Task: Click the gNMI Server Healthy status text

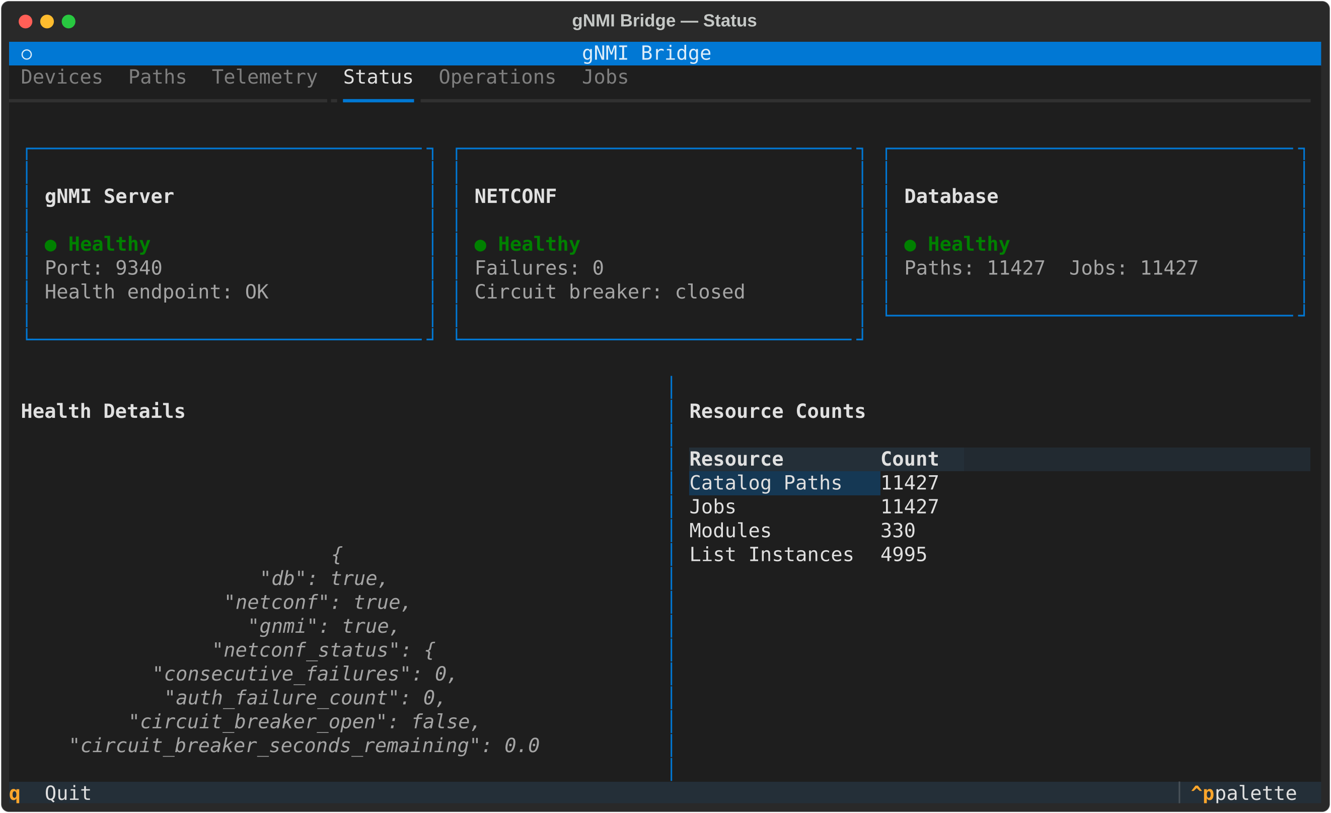Action: 109,244
